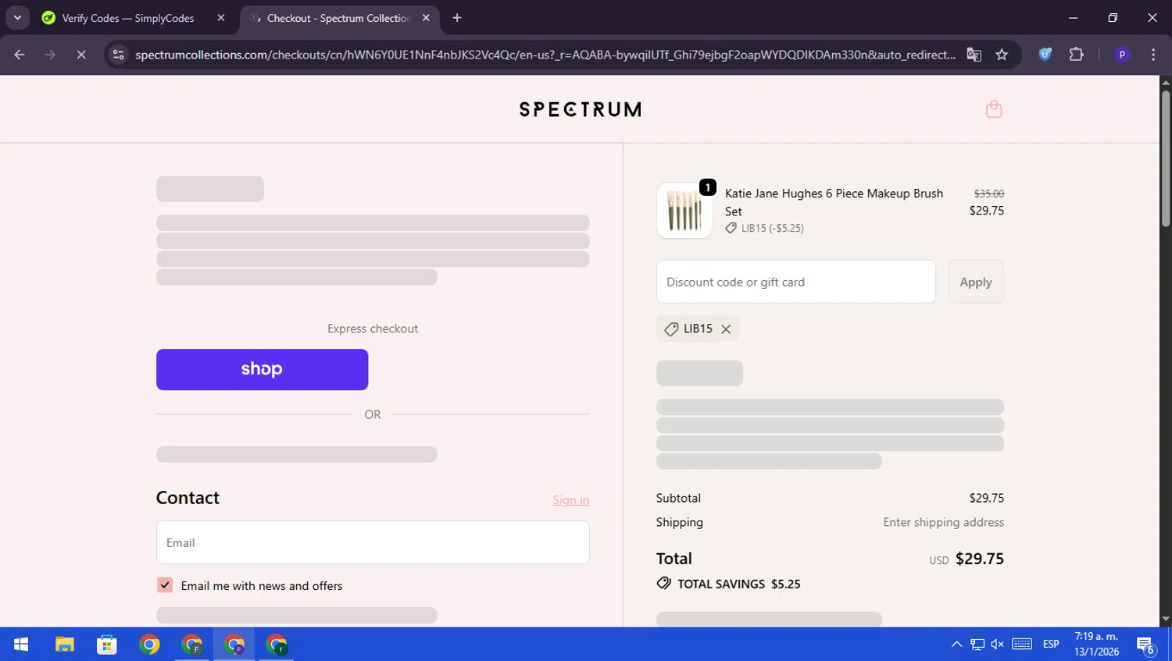The image size is (1172, 661).
Task: Switch the ESP input language
Action: pyautogui.click(x=1051, y=645)
